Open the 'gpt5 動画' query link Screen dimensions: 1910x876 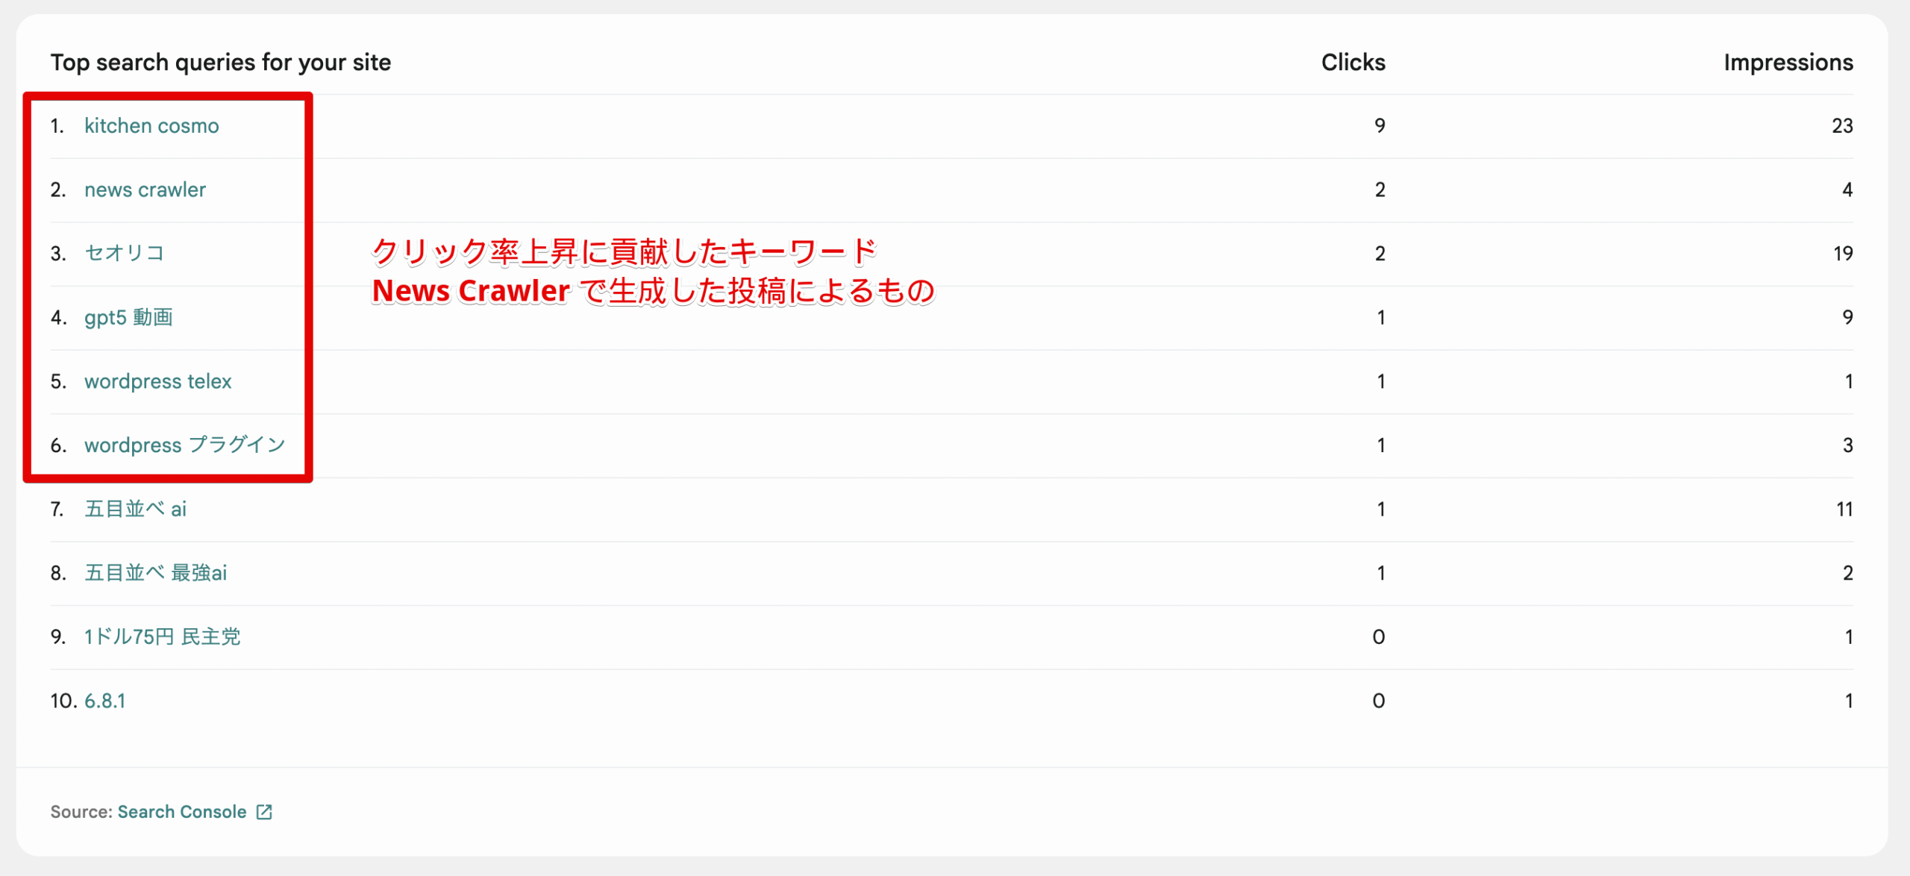(x=128, y=317)
